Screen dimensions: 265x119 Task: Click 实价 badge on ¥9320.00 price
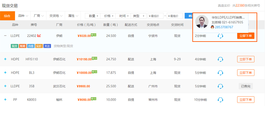(x=94, y=35)
